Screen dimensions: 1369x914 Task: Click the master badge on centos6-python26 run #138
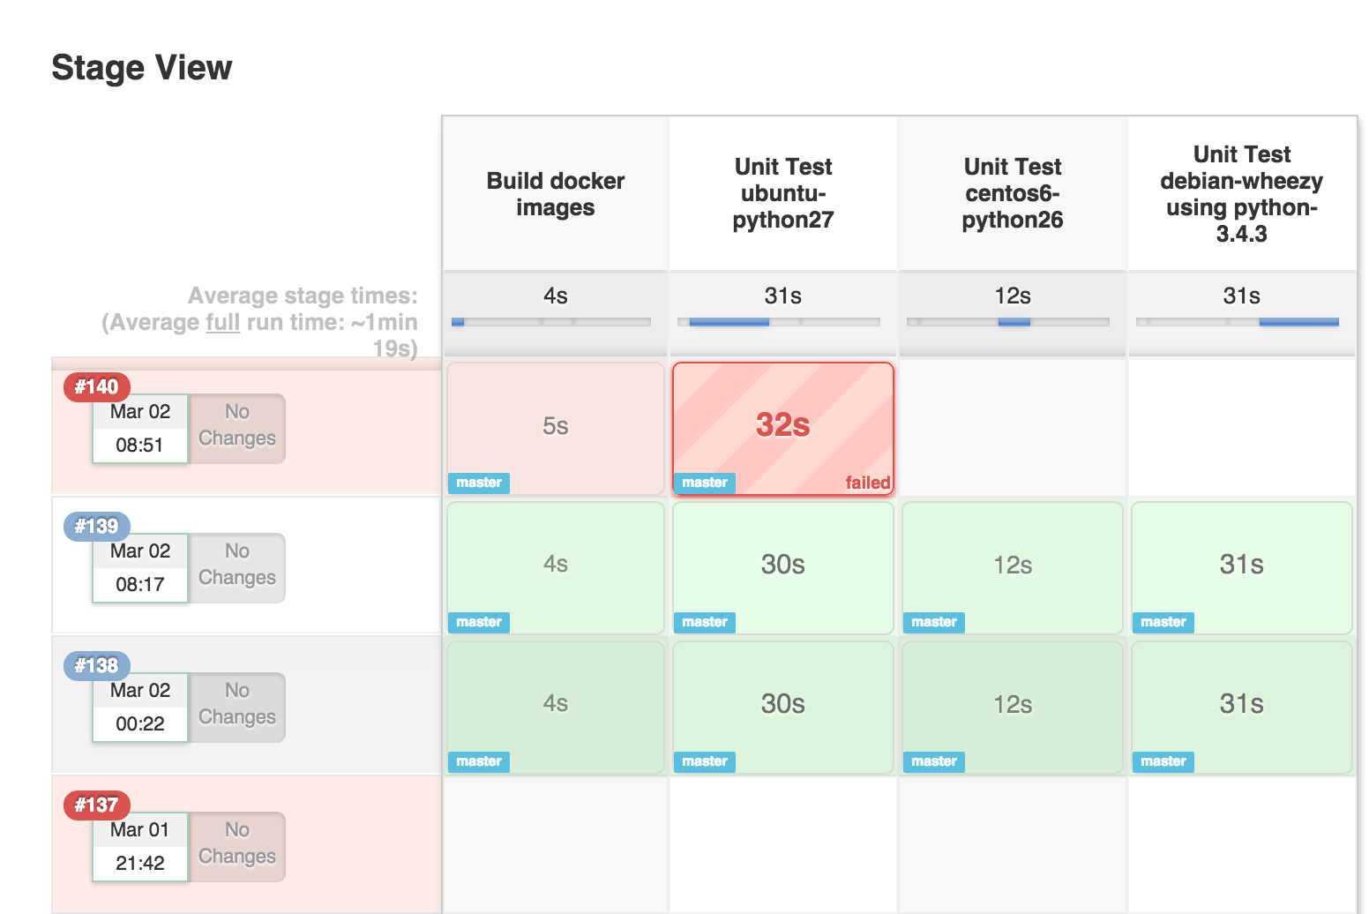coord(933,761)
